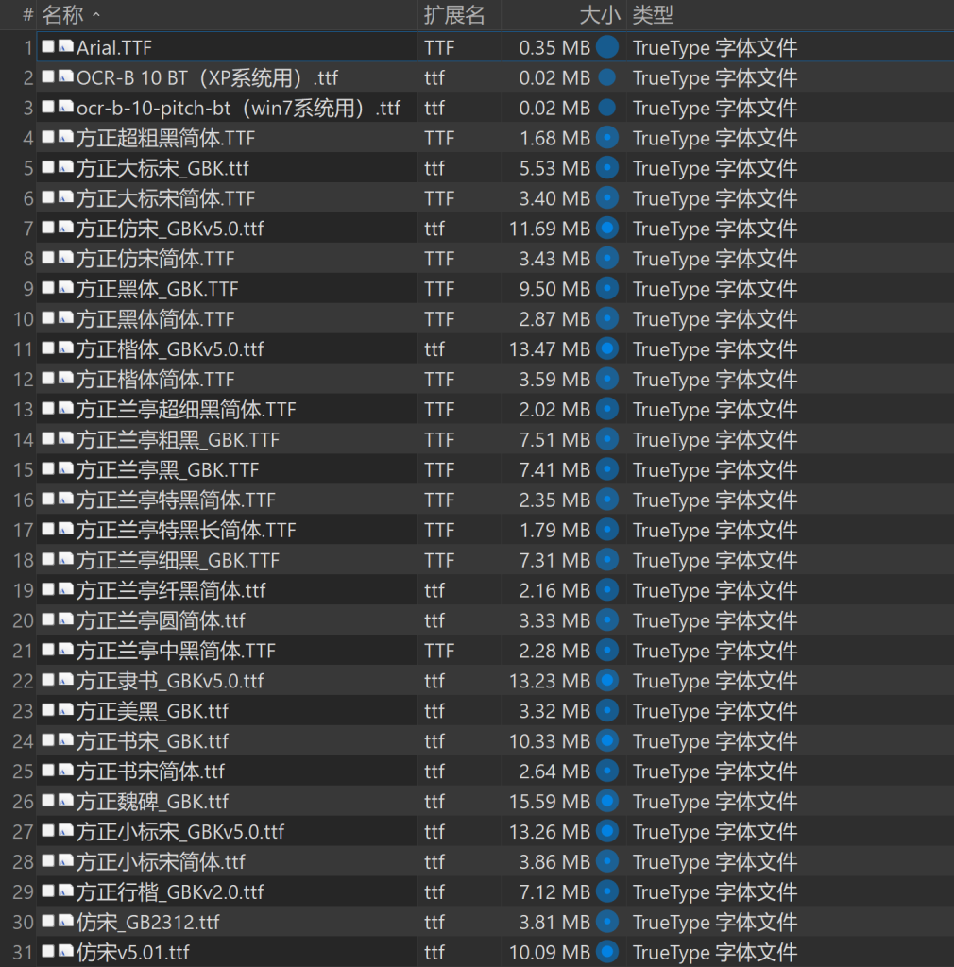Click the size value 10.33 MB
Viewport: 954px width, 967px height.
coord(550,741)
